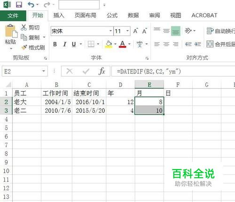This screenshot has width=235, height=202.
Task: Switch to the 视图 tab
Action: [176, 16]
